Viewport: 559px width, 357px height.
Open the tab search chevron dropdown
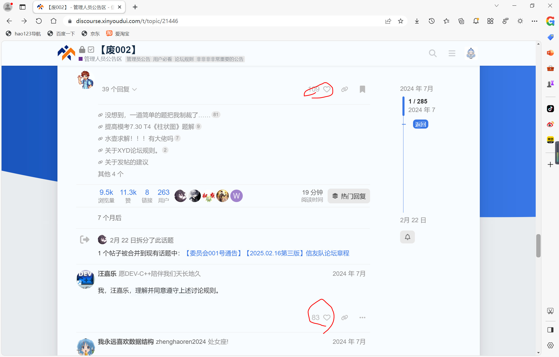click(496, 6)
